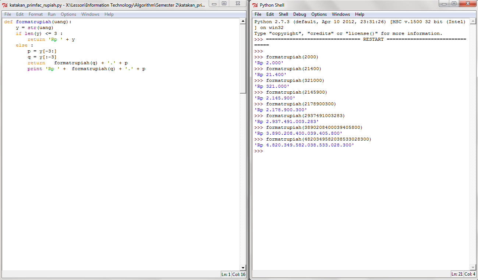Click the shell command 'formatrupiah(4820349582038533028300)'

(x=319, y=139)
